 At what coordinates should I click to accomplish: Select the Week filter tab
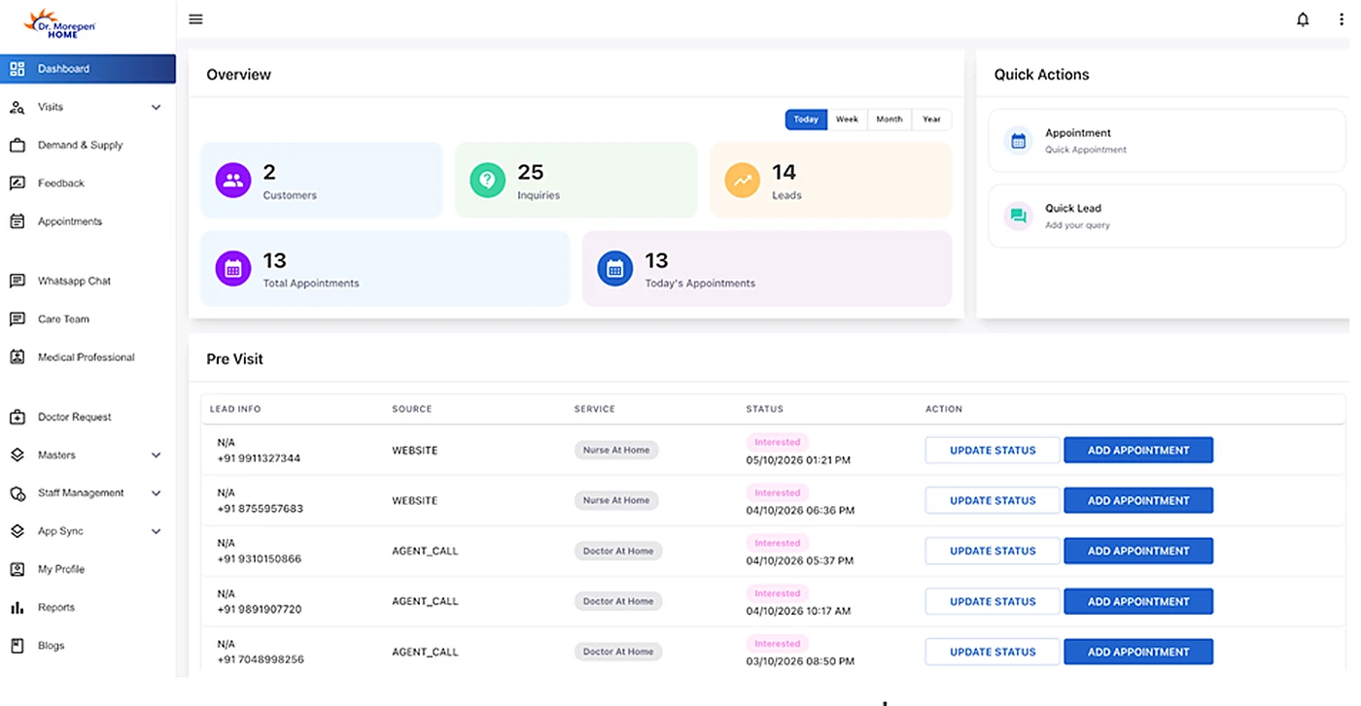pyautogui.click(x=847, y=119)
